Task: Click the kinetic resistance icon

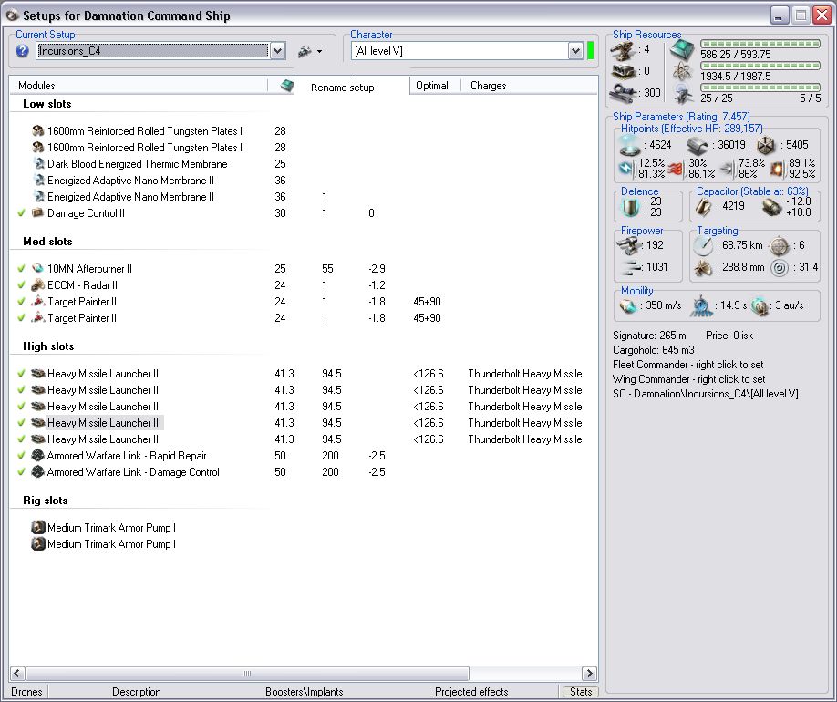Action: pos(727,169)
